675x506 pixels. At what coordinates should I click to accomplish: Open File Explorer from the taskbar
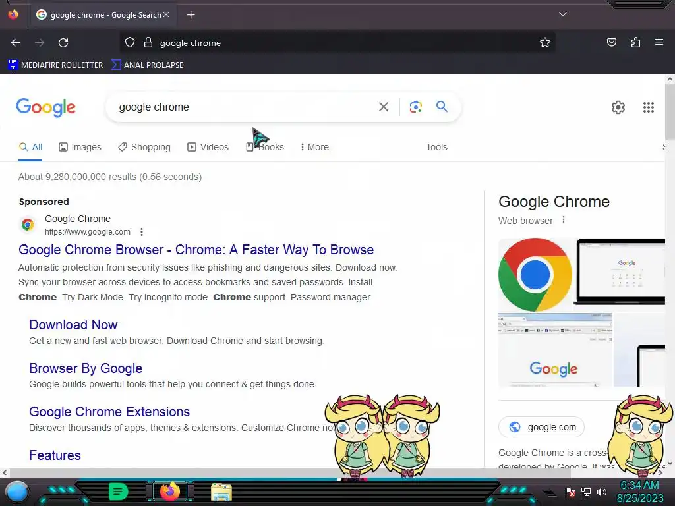(x=221, y=492)
